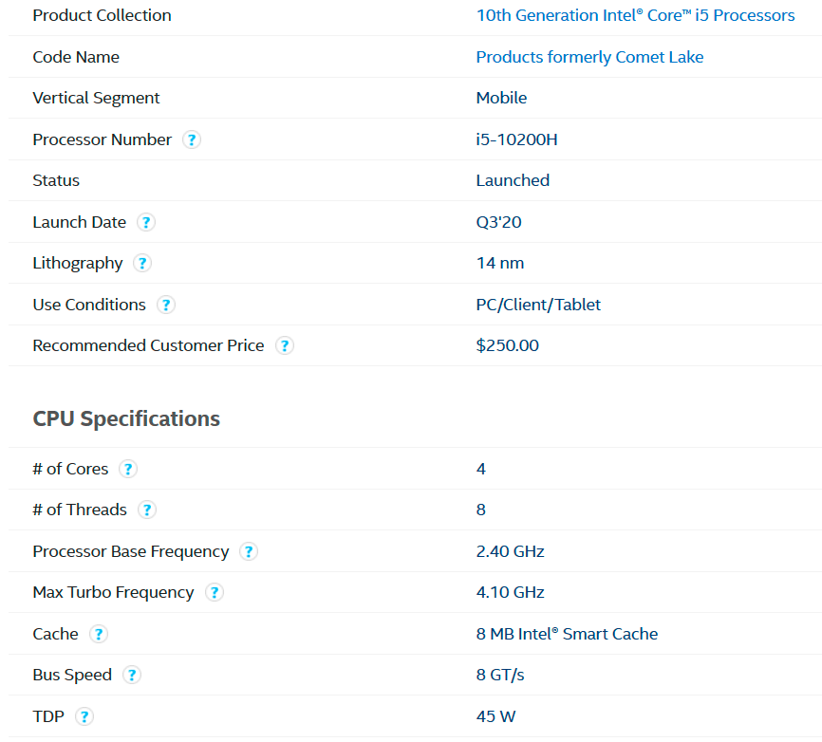Click the Launch Date help icon

(x=146, y=222)
